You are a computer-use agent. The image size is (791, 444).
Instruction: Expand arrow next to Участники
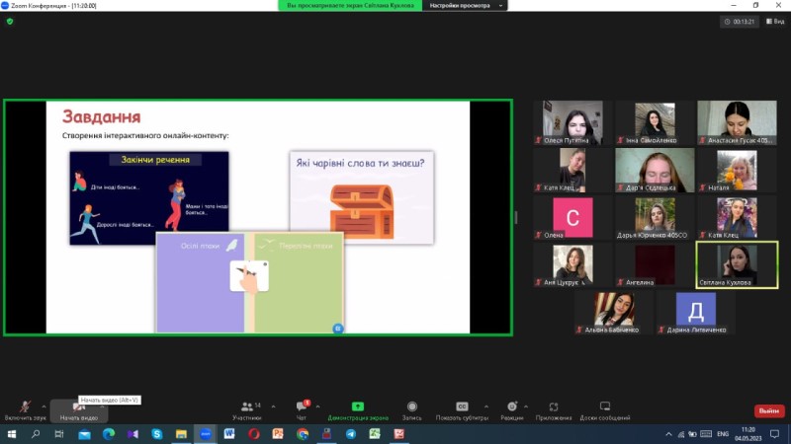click(274, 407)
